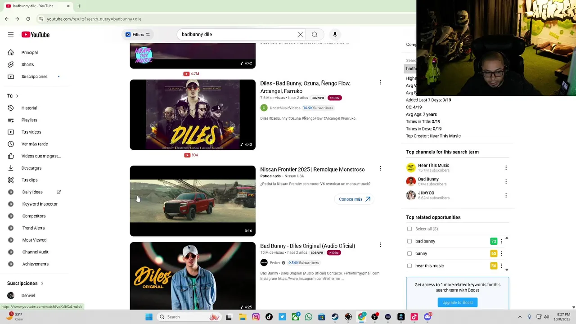
Task: Click the Conoce más button
Action: pyautogui.click(x=355, y=199)
